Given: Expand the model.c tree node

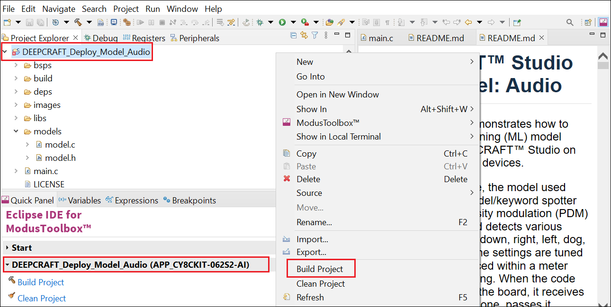Looking at the screenshot, I should (27, 145).
